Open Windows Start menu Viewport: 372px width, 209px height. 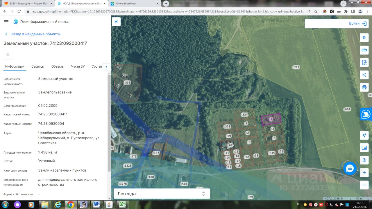(x=5, y=205)
